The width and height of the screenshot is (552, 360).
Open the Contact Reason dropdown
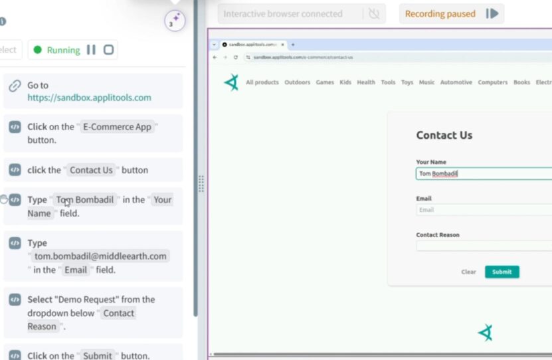[x=484, y=246]
